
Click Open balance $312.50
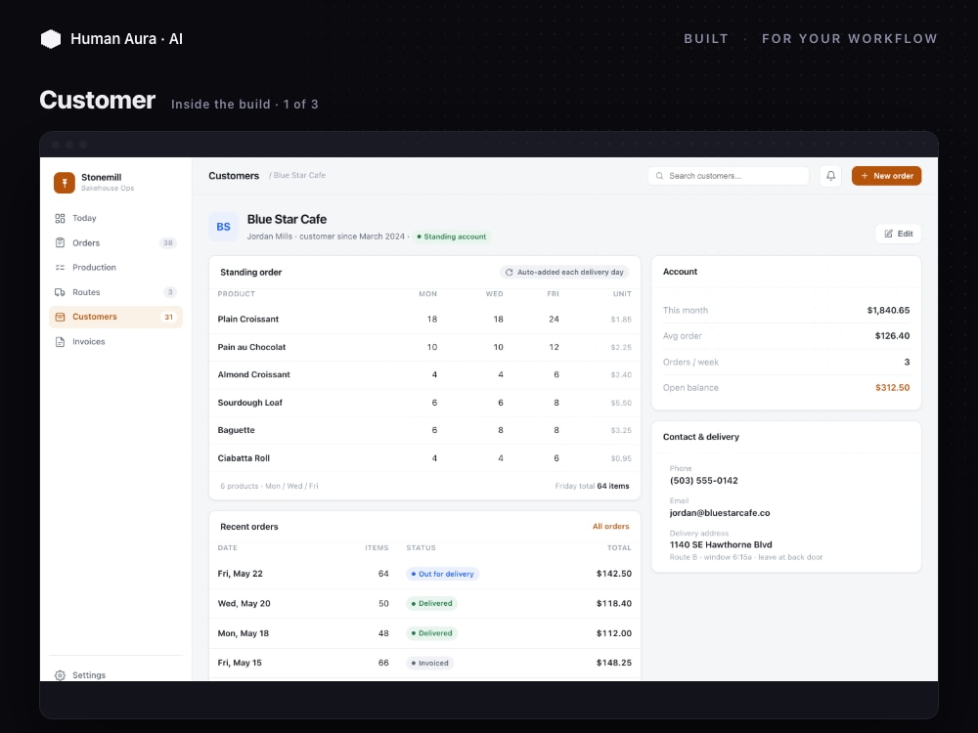point(892,388)
